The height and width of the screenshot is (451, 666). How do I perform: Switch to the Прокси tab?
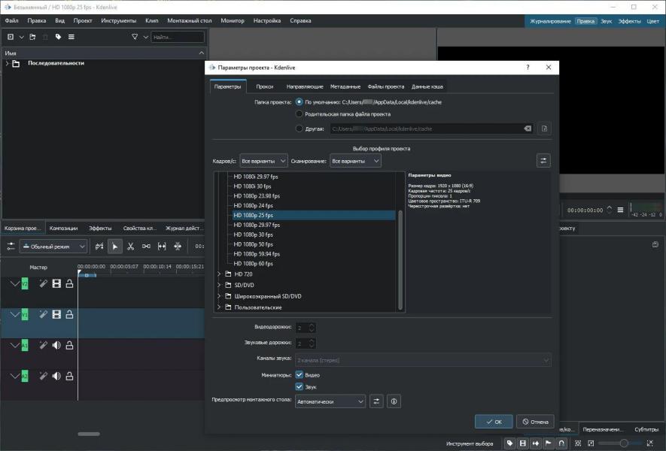(265, 86)
